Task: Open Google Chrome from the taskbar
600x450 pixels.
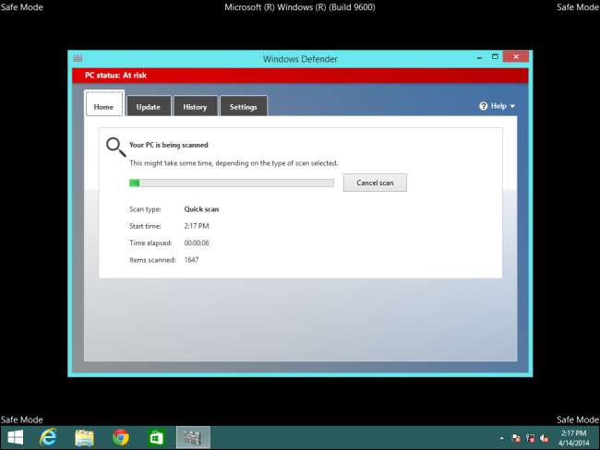Action: pyautogui.click(x=120, y=437)
